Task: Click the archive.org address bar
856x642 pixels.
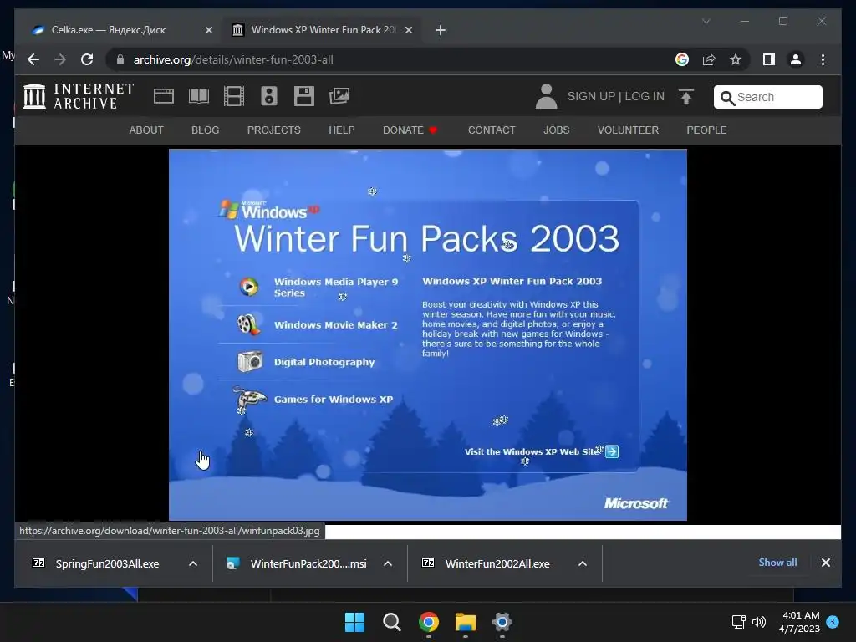Action: tap(390, 59)
